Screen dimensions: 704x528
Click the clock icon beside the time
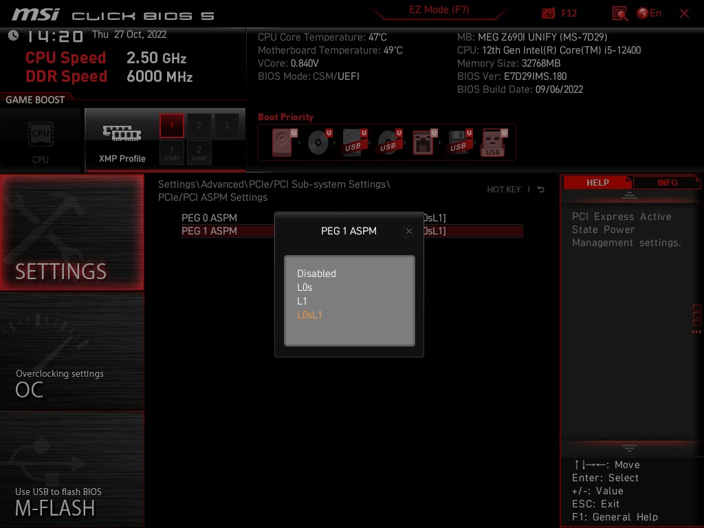pyautogui.click(x=14, y=36)
